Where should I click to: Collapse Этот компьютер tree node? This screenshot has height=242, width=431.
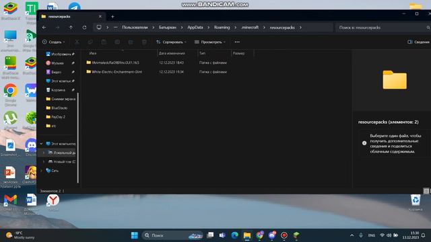click(41, 144)
